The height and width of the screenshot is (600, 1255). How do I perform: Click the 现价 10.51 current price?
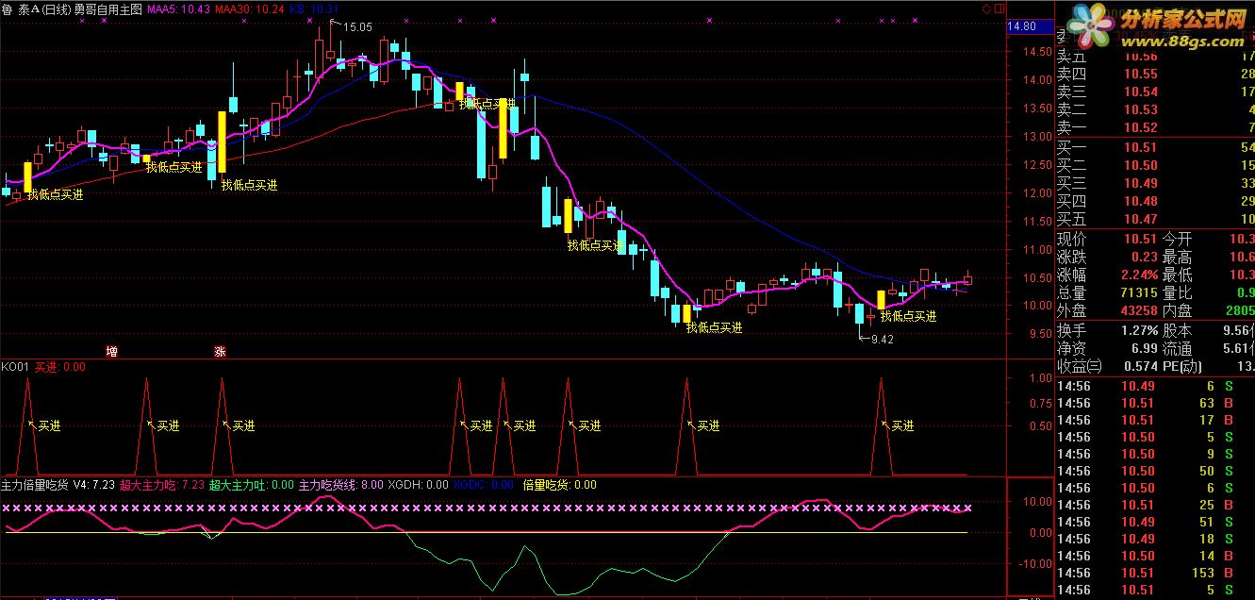pos(1140,240)
